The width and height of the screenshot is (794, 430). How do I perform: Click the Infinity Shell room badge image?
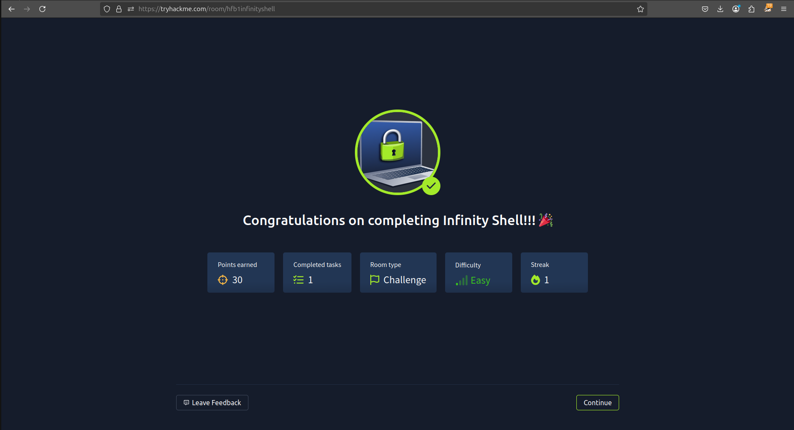tap(398, 152)
